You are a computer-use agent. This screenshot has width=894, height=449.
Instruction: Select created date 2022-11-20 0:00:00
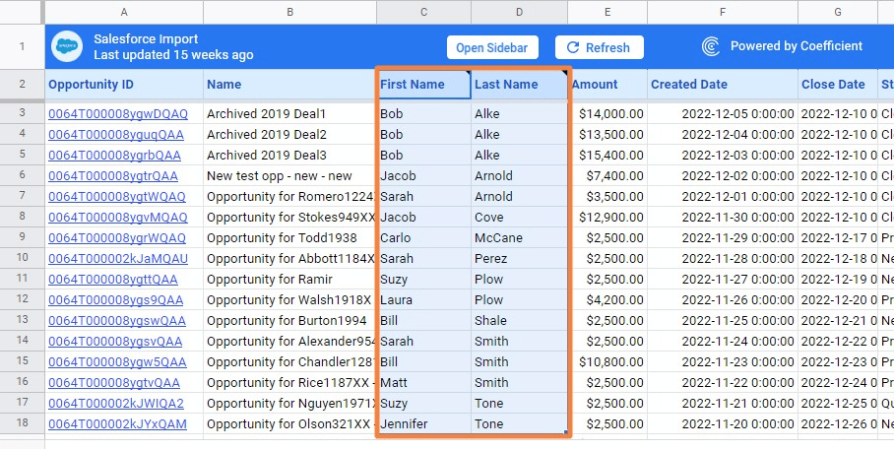[723, 423]
